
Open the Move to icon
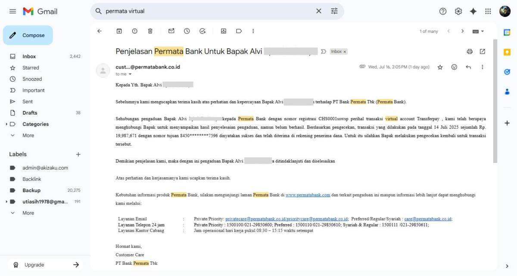[224, 31]
